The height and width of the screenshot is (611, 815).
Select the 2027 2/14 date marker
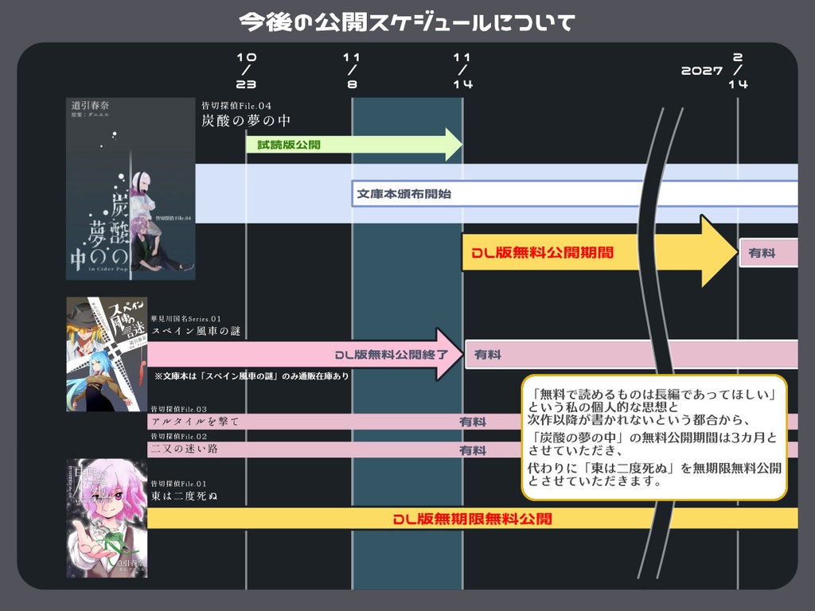[716, 71]
